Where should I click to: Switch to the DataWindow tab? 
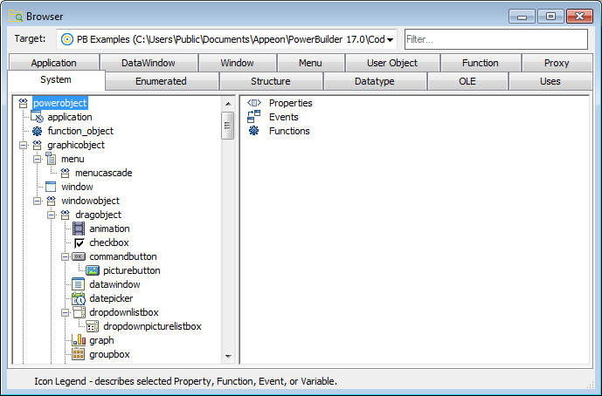[148, 63]
